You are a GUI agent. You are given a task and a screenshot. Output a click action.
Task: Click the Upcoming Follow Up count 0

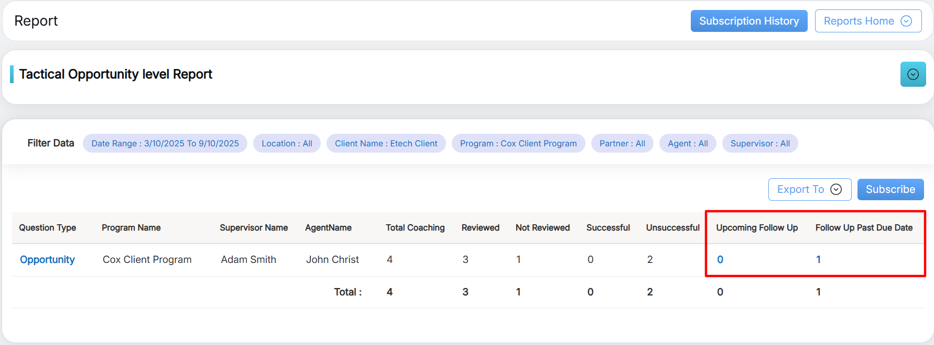pos(720,259)
